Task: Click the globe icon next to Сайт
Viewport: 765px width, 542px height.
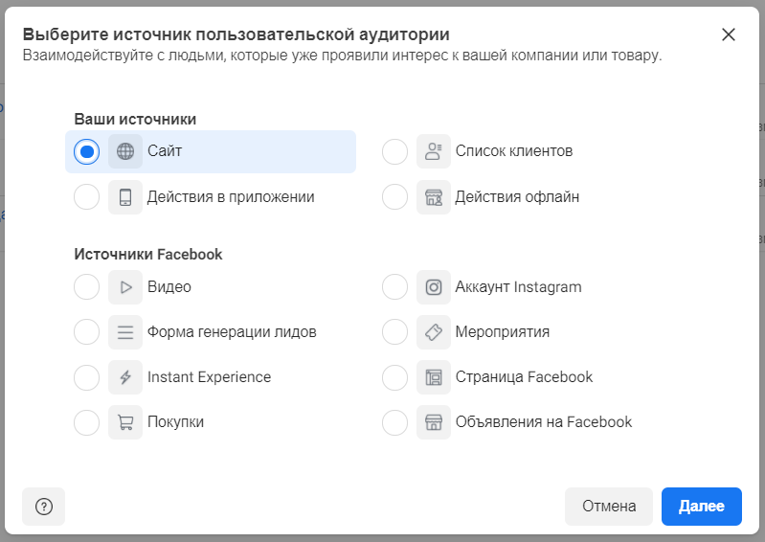Action: click(125, 151)
